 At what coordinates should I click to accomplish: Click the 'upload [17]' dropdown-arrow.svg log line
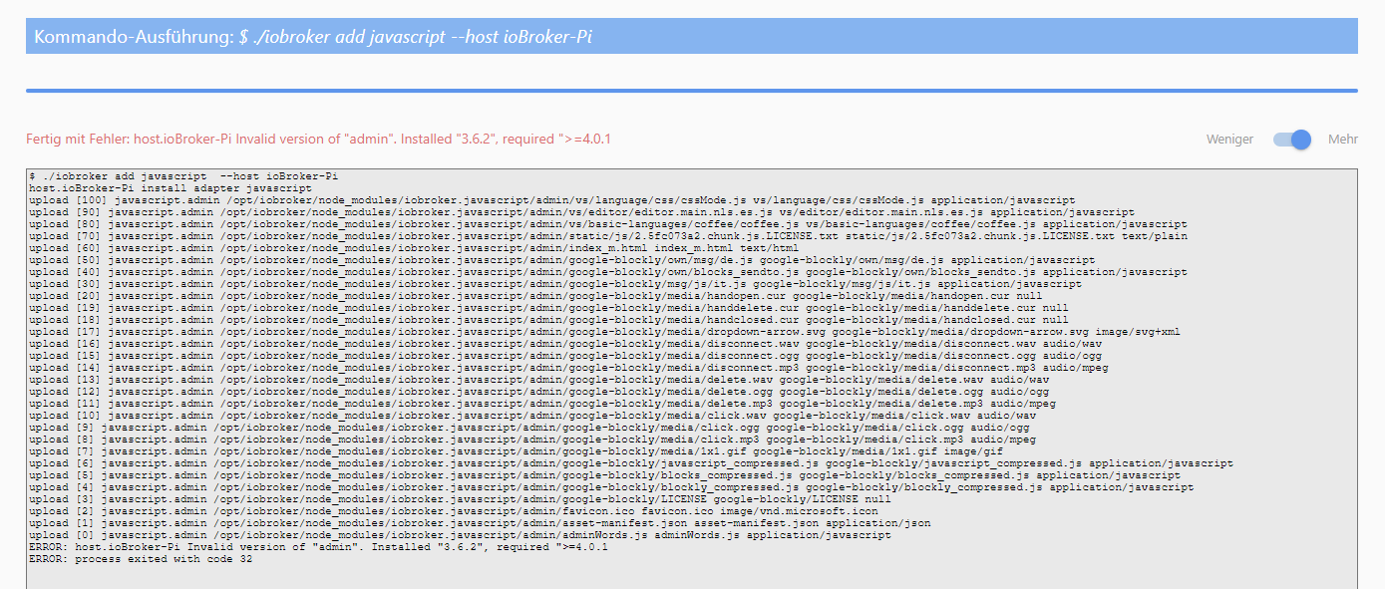click(604, 331)
